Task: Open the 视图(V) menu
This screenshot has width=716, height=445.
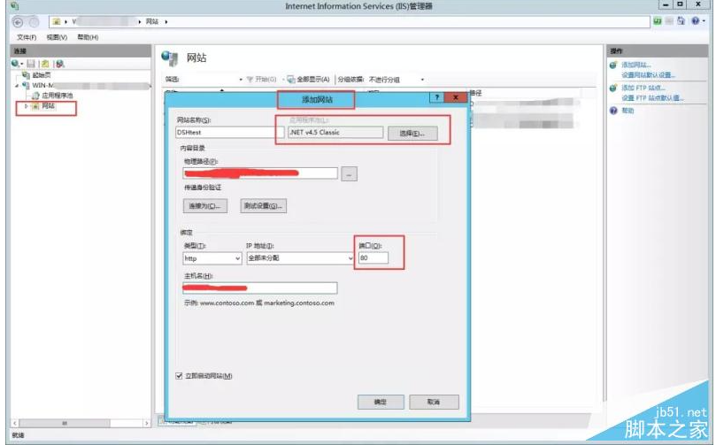Action: tap(57, 37)
